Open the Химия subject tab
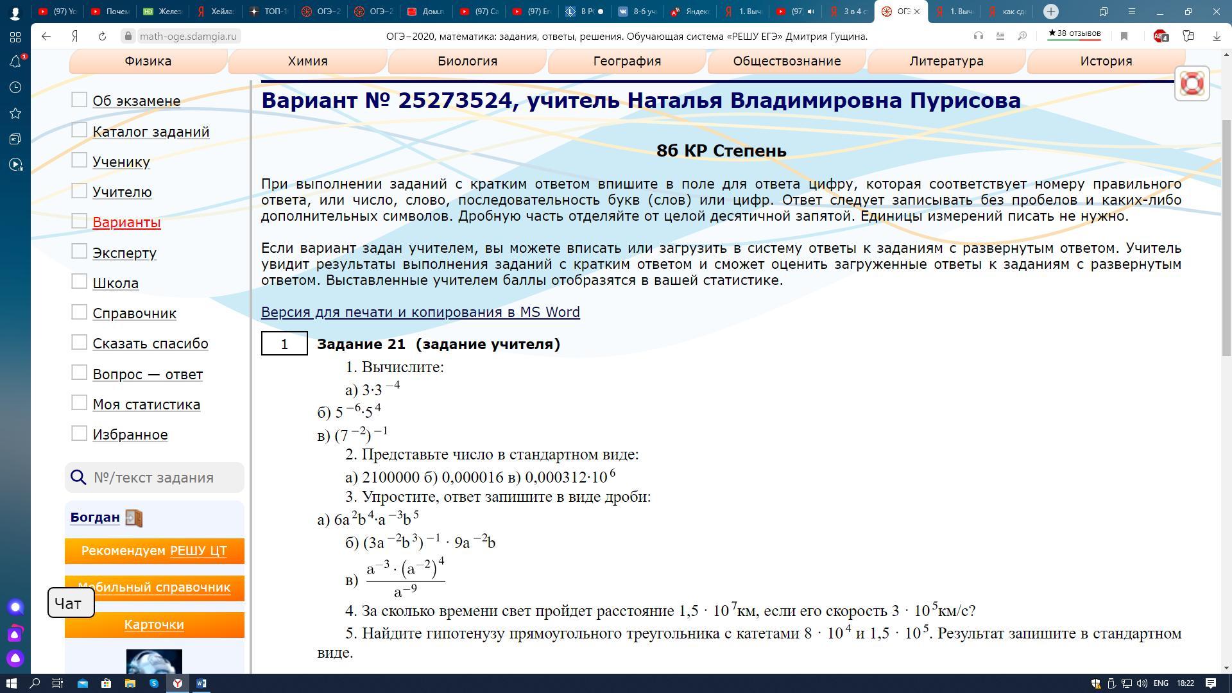This screenshot has height=693, width=1232. (307, 62)
